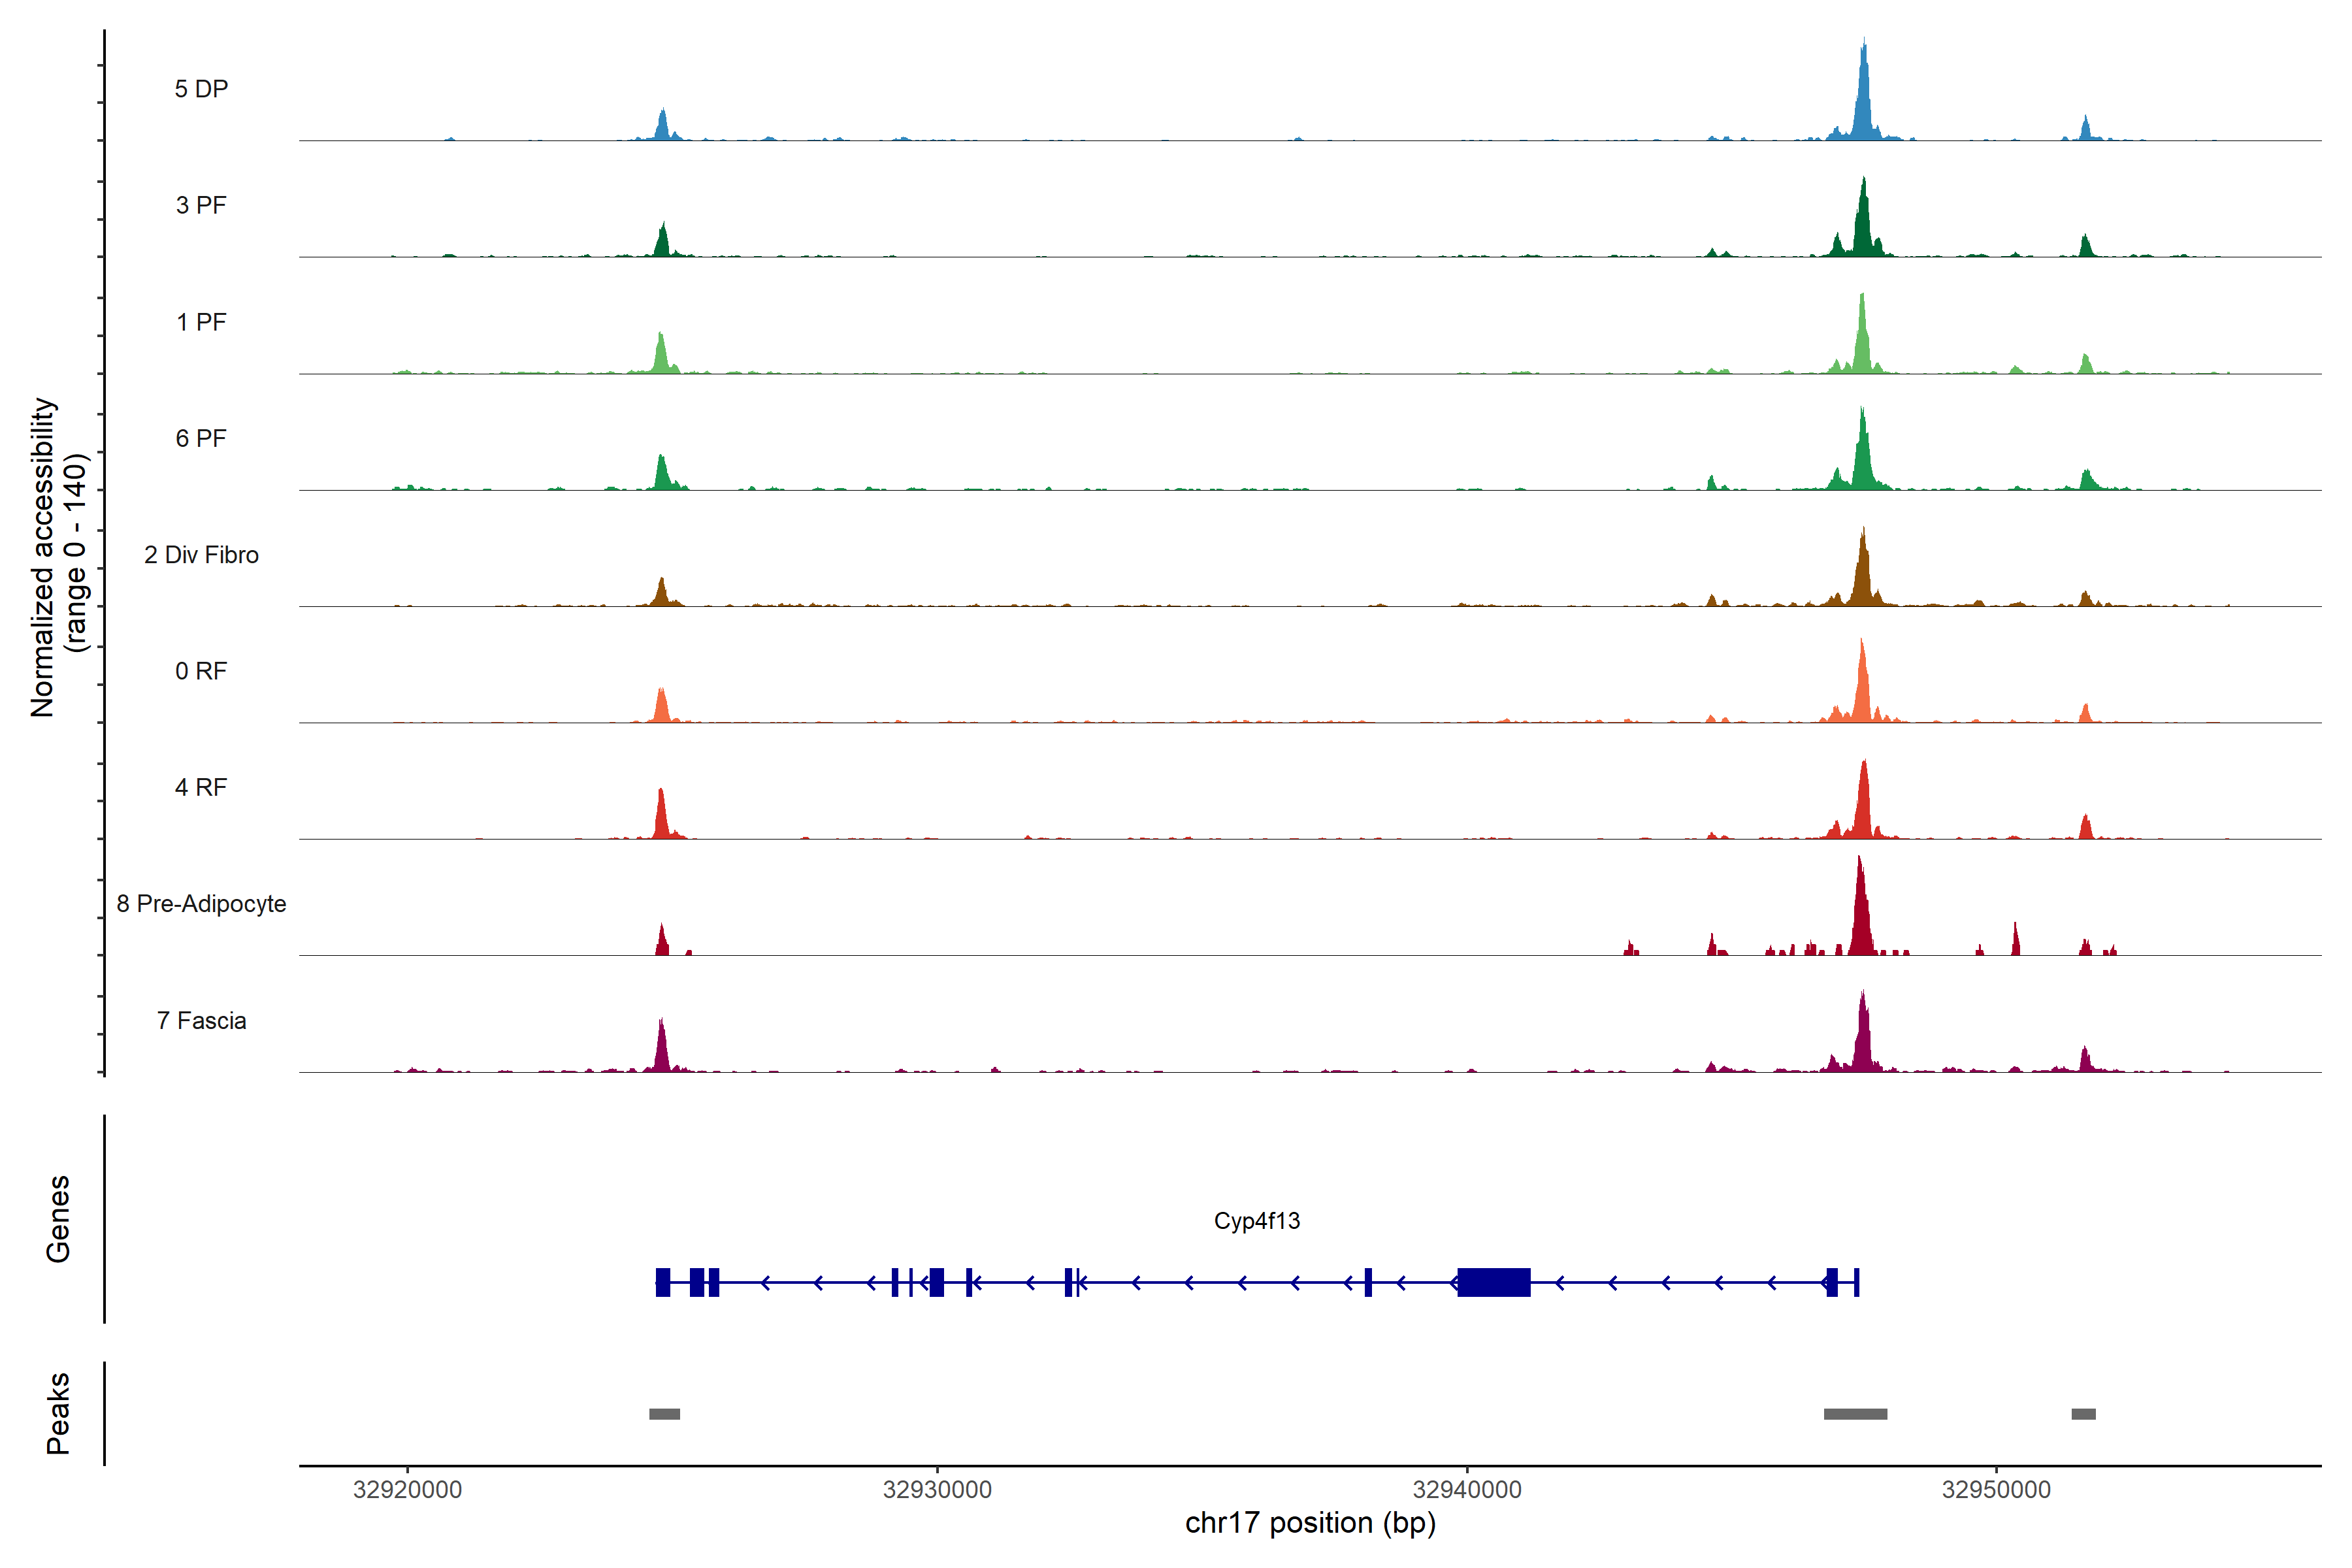Click the chr17 position (bp) axis title
Image resolution: width=2352 pixels, height=1568 pixels.
[1310, 1523]
